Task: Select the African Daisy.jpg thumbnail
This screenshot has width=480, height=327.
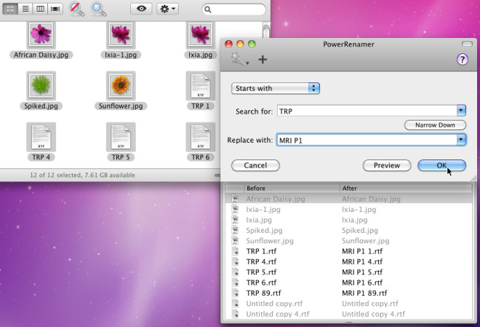Action: tap(41, 35)
